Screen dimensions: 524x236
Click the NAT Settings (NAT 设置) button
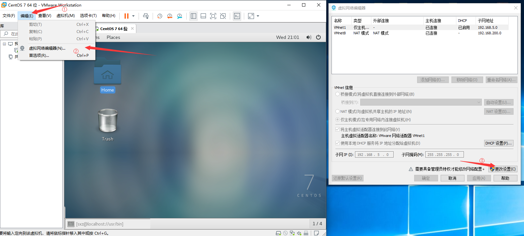coord(499,111)
